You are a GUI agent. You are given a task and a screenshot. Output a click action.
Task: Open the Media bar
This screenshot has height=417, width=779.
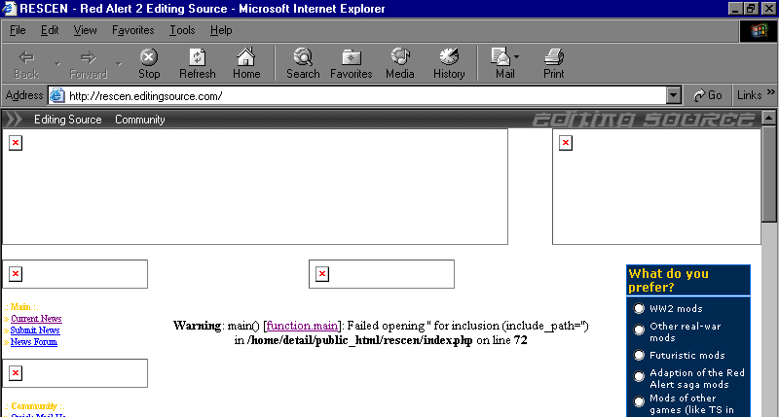[400, 64]
